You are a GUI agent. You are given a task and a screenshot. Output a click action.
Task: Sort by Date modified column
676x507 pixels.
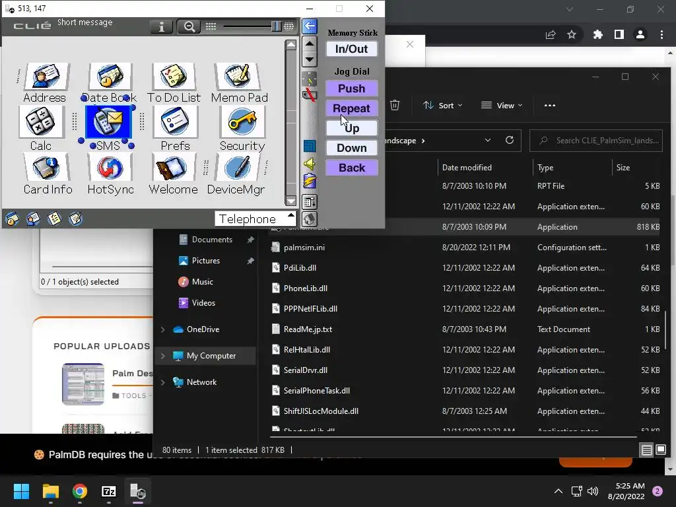467,168
